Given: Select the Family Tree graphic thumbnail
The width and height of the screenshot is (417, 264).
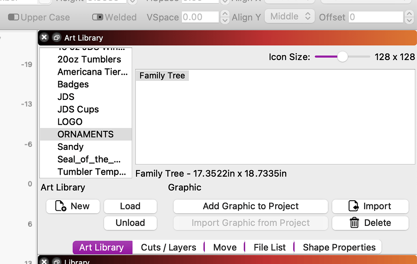Looking at the screenshot, I should click(162, 75).
